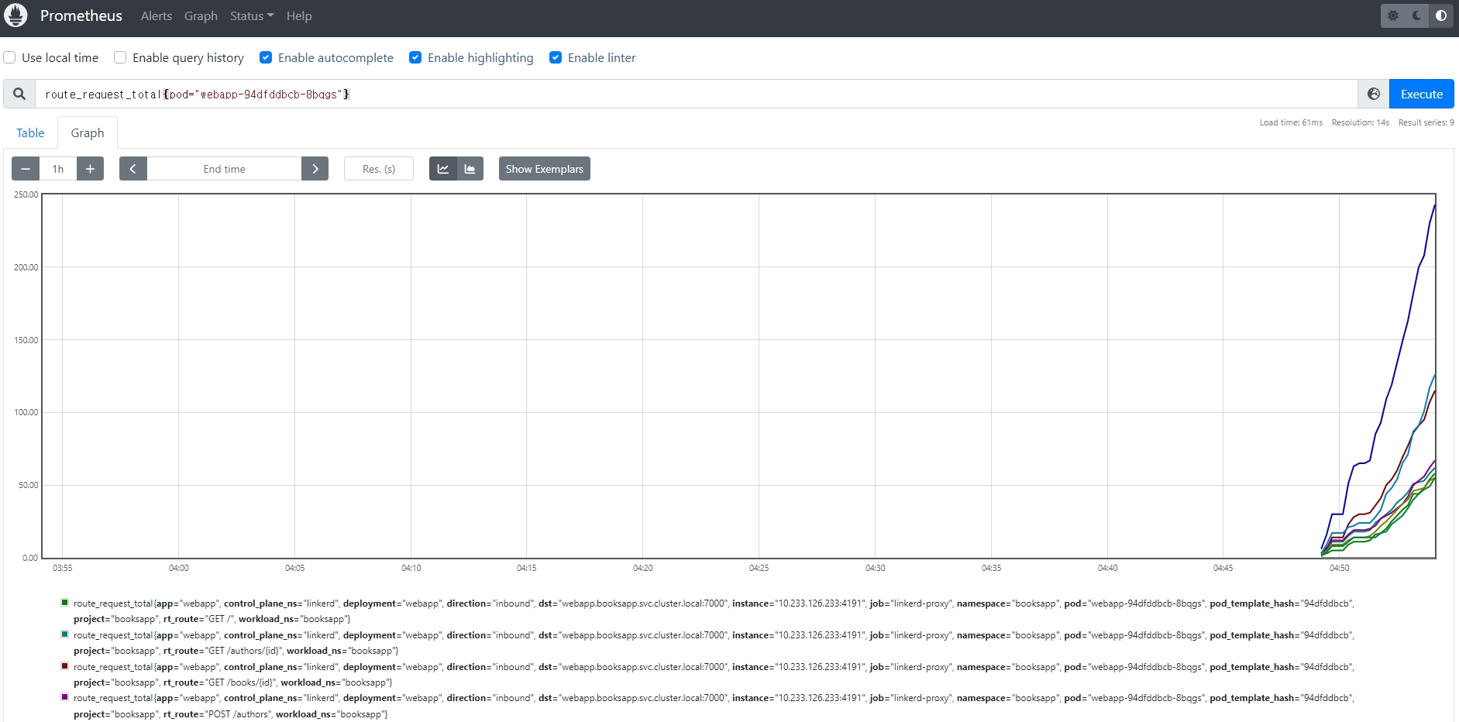Show stacked area graph
Screen dimensions: 1459x722
[470, 169]
